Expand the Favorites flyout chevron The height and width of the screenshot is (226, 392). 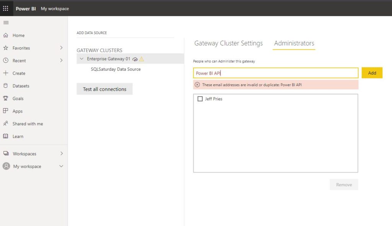pyautogui.click(x=61, y=48)
